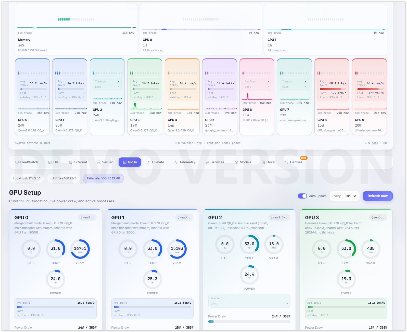Click the CPU 0 usage card

[201, 30]
